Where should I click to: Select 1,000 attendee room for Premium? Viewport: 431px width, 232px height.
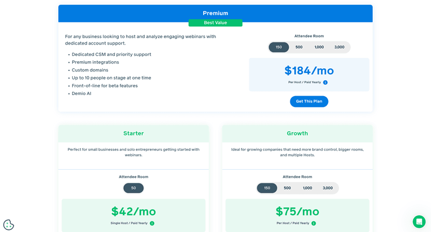click(319, 47)
